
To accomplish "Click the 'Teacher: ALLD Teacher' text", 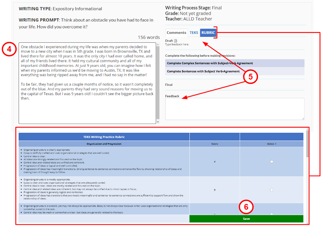I will click(188, 19).
